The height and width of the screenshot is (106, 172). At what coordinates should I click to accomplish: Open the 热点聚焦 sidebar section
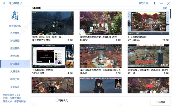tap(15, 33)
